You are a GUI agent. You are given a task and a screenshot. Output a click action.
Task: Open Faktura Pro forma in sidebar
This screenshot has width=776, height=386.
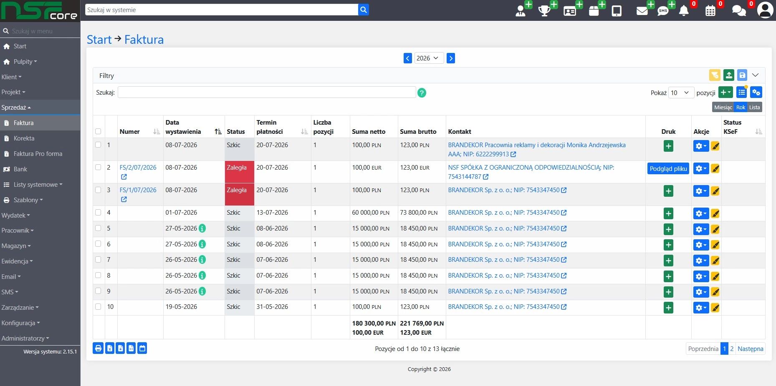pos(38,154)
